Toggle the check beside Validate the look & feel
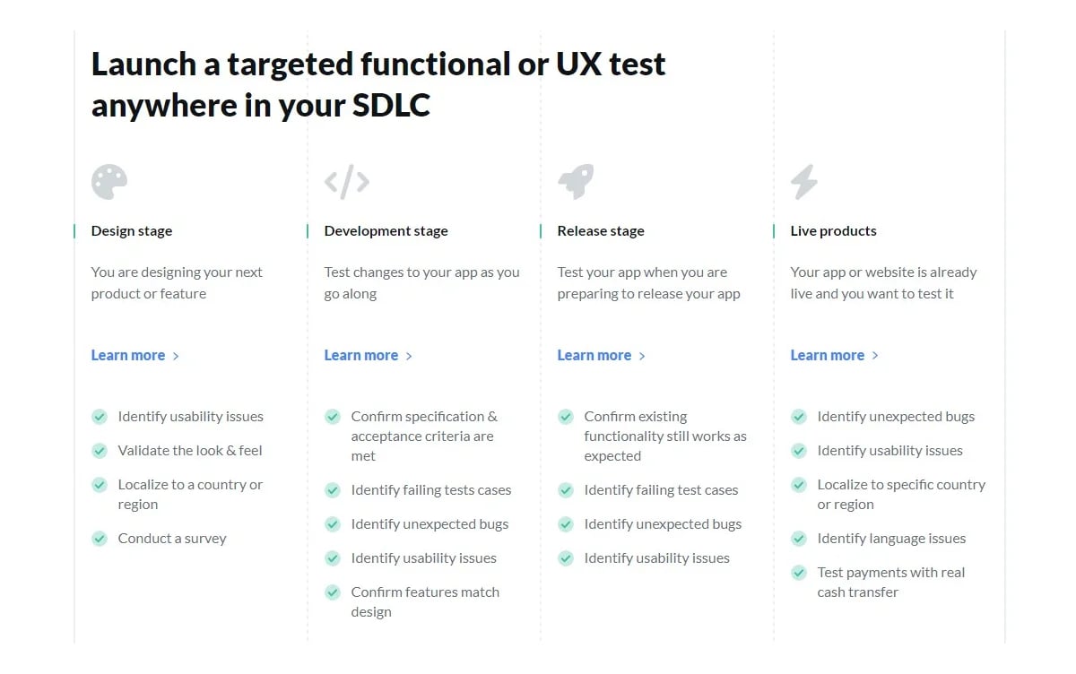The width and height of the screenshot is (1076, 674). [x=100, y=450]
